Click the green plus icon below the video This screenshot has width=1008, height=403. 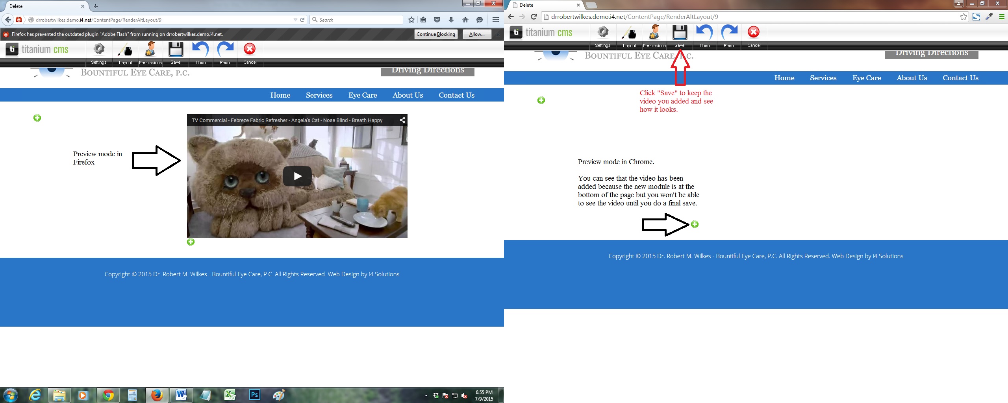(x=191, y=242)
